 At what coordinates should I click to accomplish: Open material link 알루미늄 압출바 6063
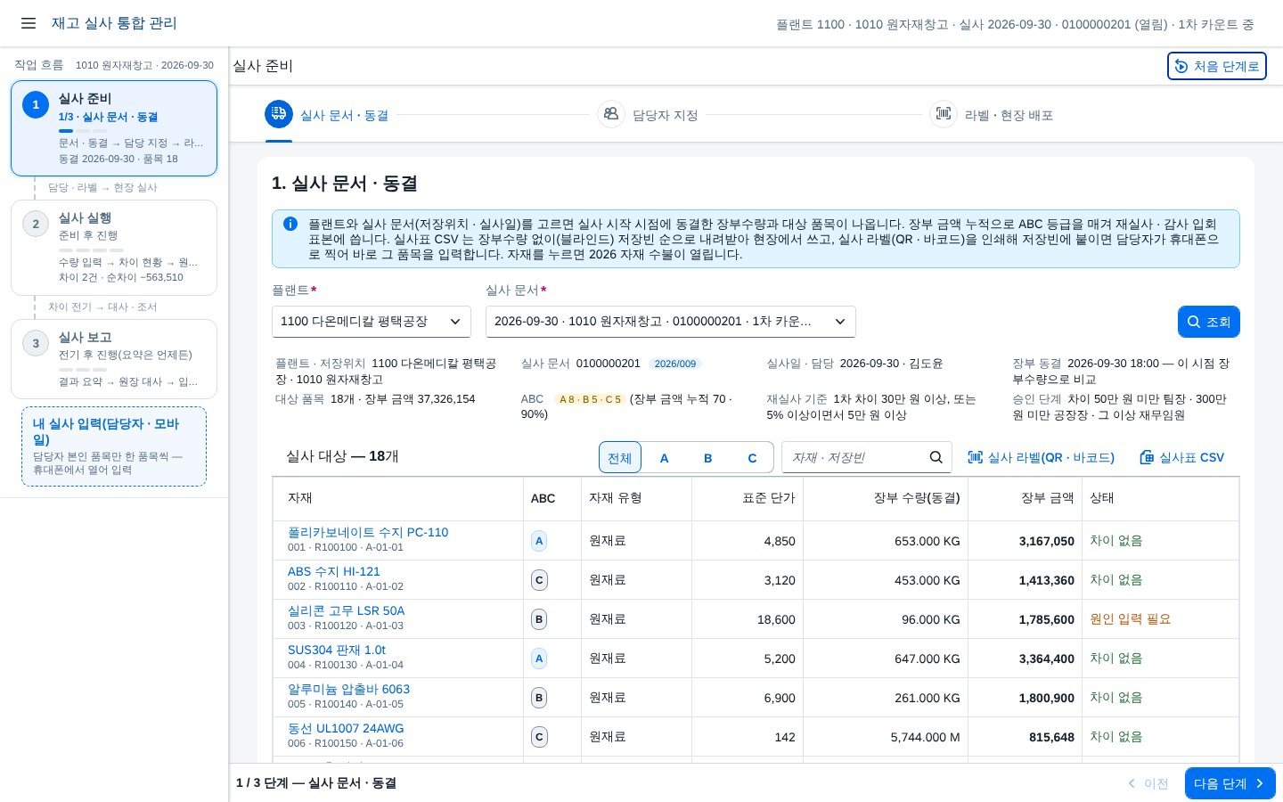pyautogui.click(x=349, y=689)
